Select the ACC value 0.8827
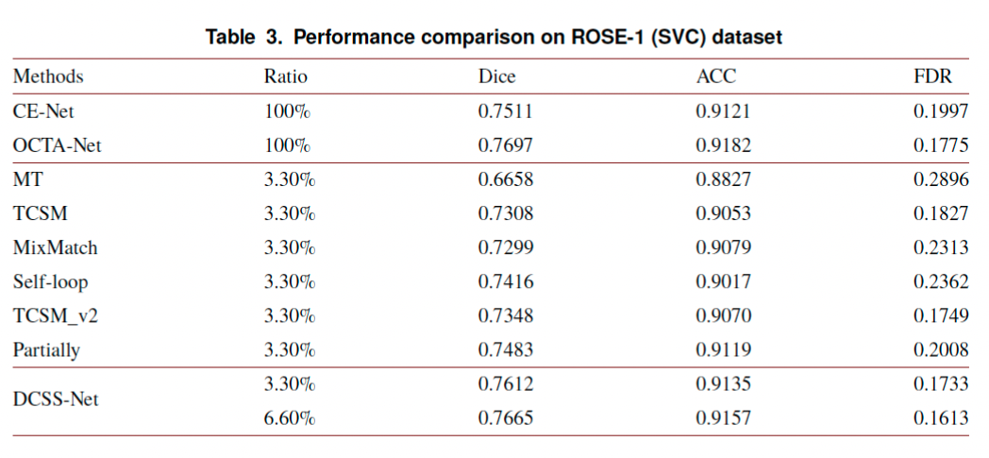This screenshot has width=989, height=458. click(724, 180)
